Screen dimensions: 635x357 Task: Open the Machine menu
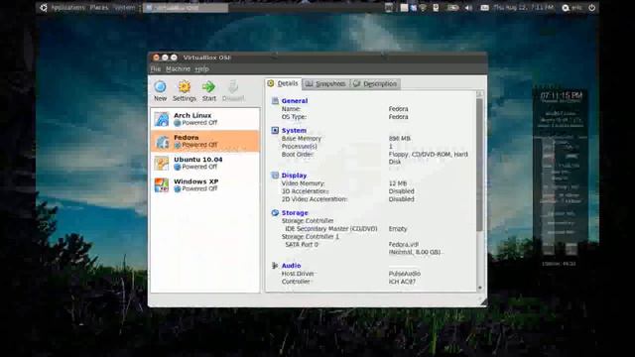point(178,68)
